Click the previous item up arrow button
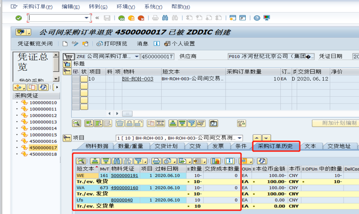The image size is (359, 214). click(x=257, y=138)
